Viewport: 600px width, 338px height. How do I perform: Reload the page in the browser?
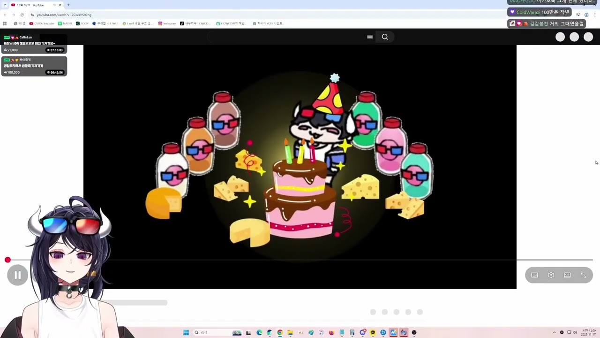[22, 15]
